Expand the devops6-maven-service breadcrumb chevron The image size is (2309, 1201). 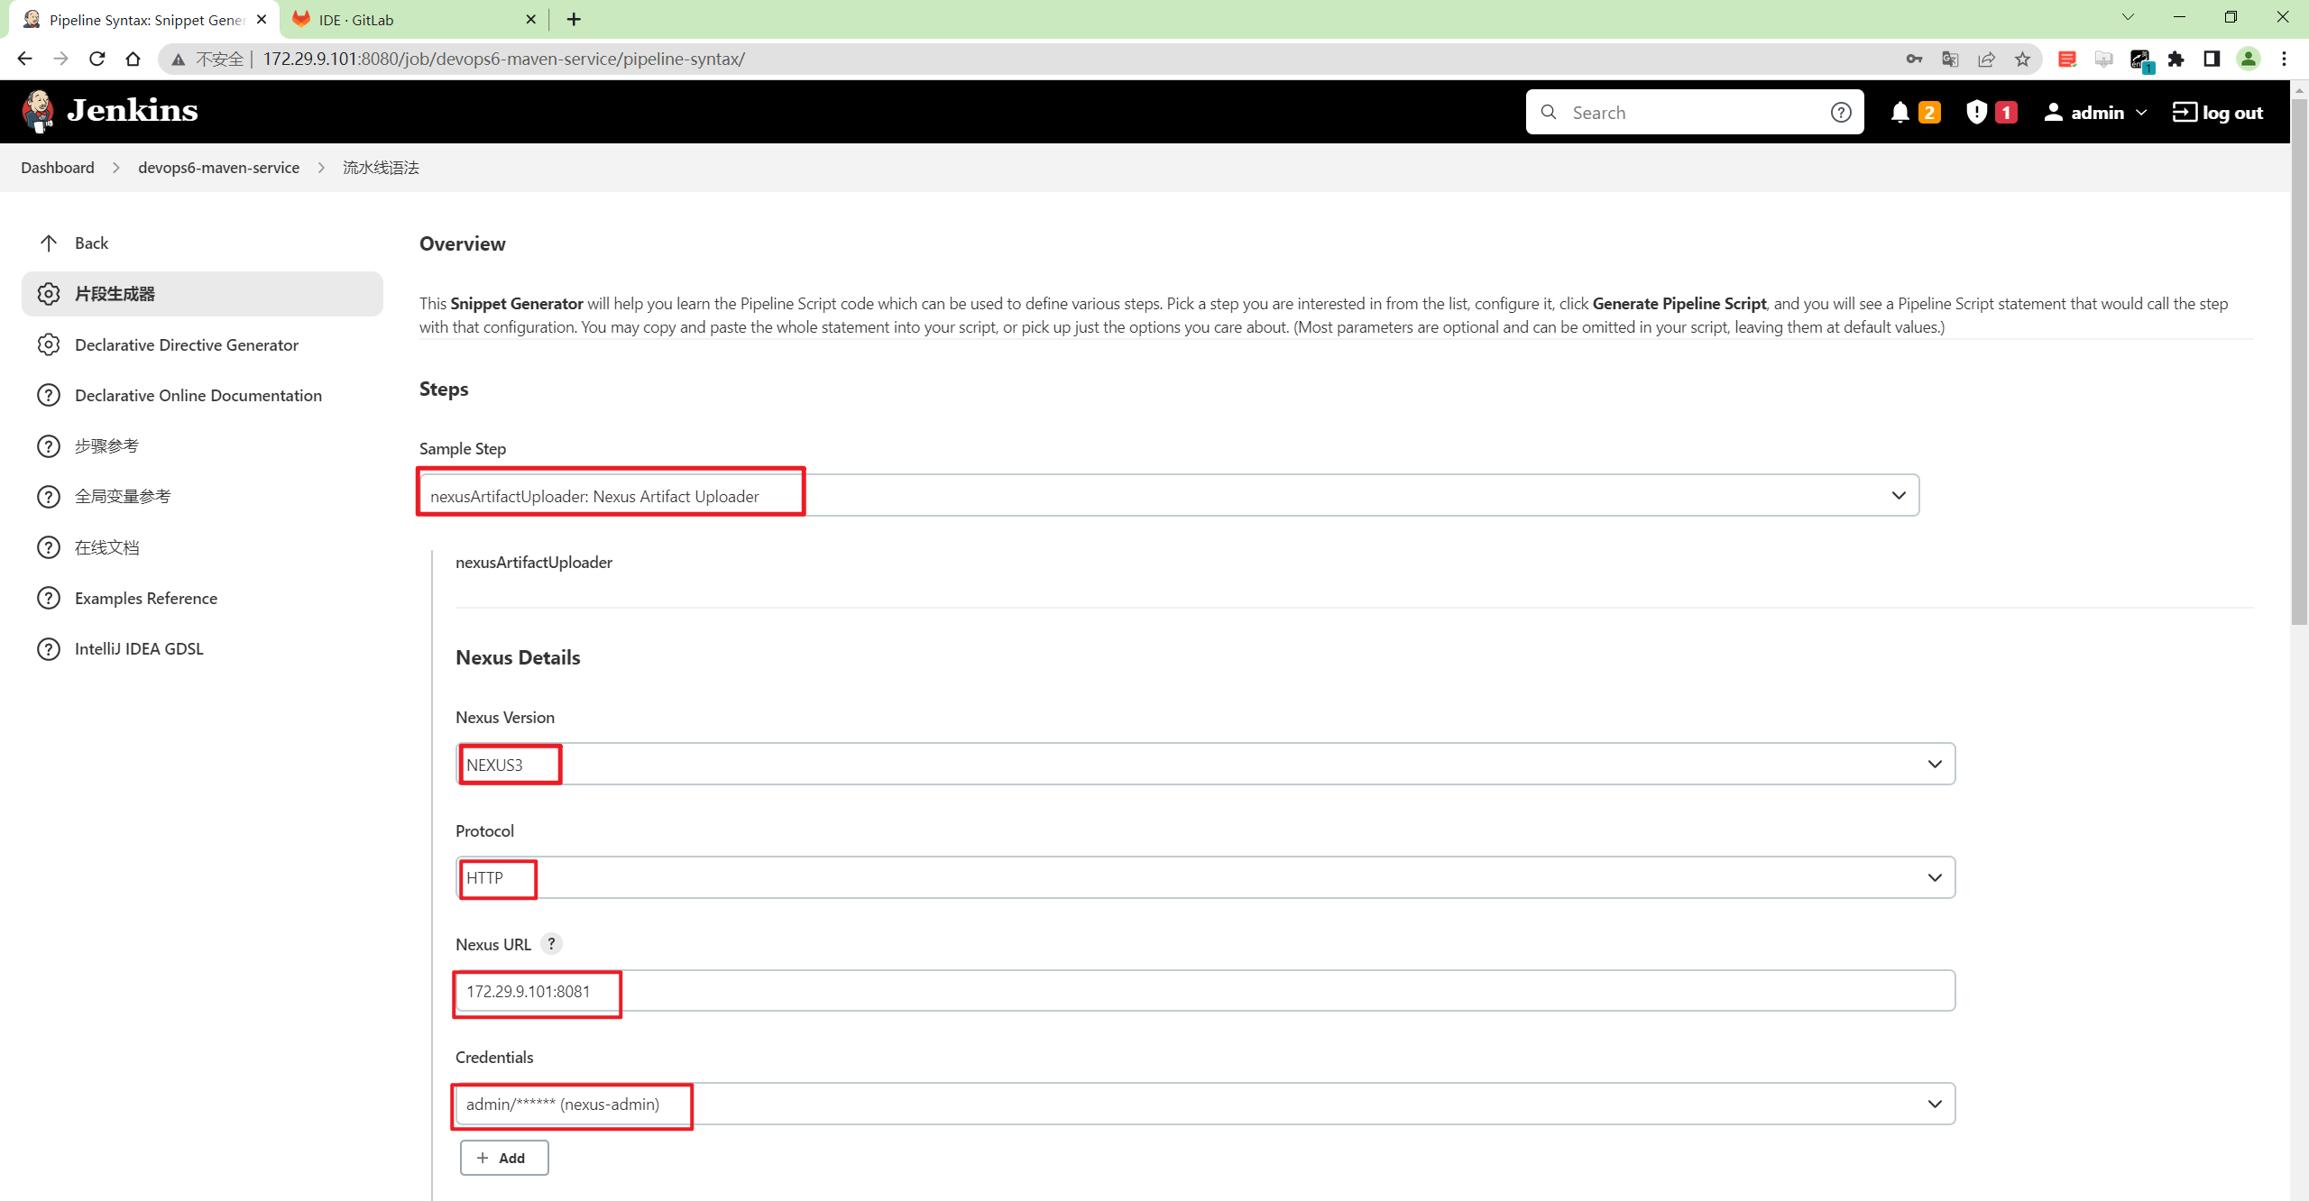[x=321, y=168]
